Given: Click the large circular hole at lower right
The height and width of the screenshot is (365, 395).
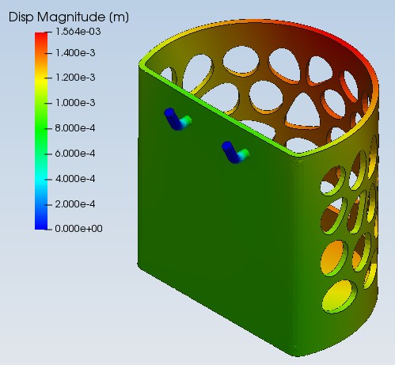Looking at the screenshot, I should (x=340, y=296).
